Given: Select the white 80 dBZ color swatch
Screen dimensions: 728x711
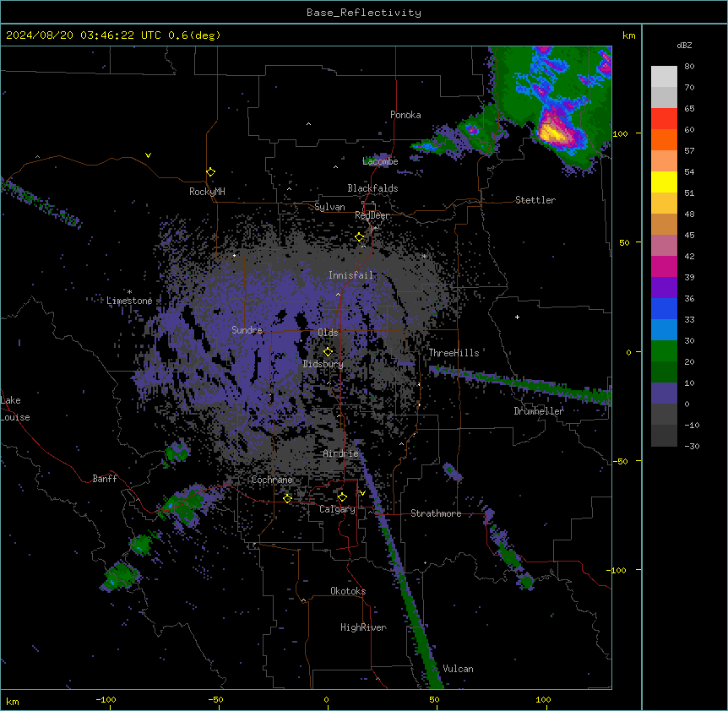Looking at the screenshot, I should click(664, 77).
